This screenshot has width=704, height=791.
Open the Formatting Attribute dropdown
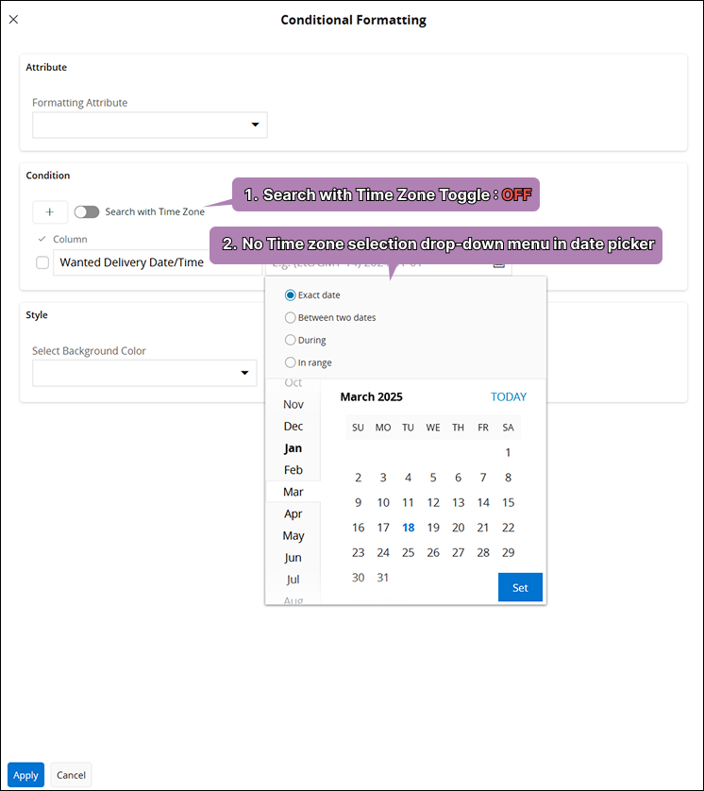(150, 125)
